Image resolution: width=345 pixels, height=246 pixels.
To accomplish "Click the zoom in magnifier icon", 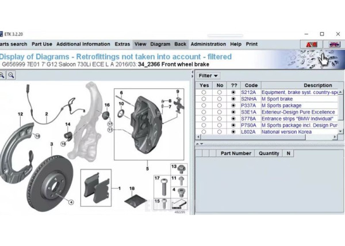I will tap(2, 76).
